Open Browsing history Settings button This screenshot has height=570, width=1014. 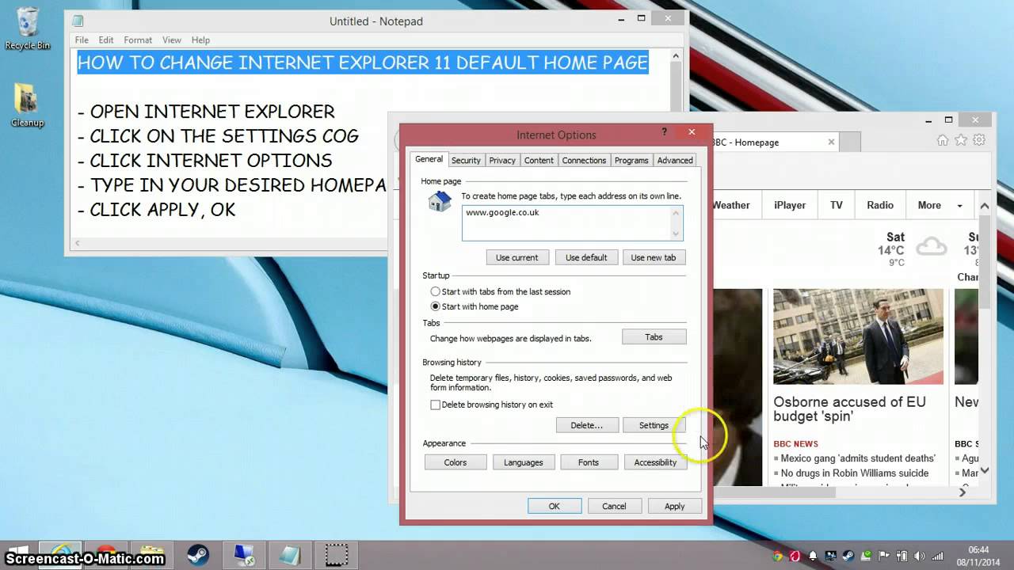pos(654,425)
